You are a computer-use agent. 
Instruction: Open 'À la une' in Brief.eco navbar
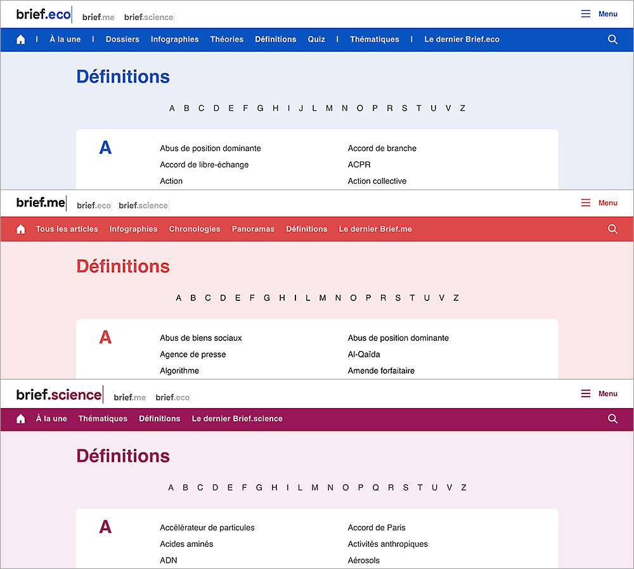65,39
